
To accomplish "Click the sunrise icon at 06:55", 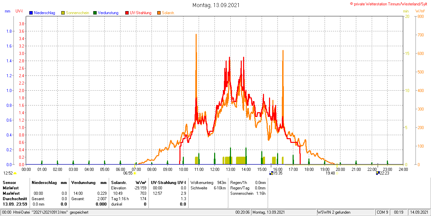I will (x=135, y=173).
